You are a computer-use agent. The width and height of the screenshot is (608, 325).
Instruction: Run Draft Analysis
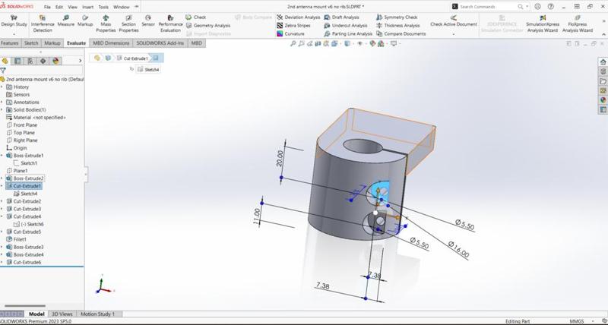pyautogui.click(x=345, y=17)
